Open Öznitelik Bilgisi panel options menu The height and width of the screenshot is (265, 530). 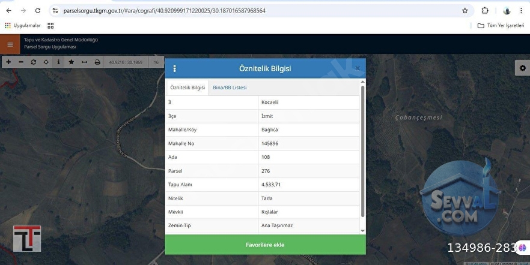(x=174, y=68)
